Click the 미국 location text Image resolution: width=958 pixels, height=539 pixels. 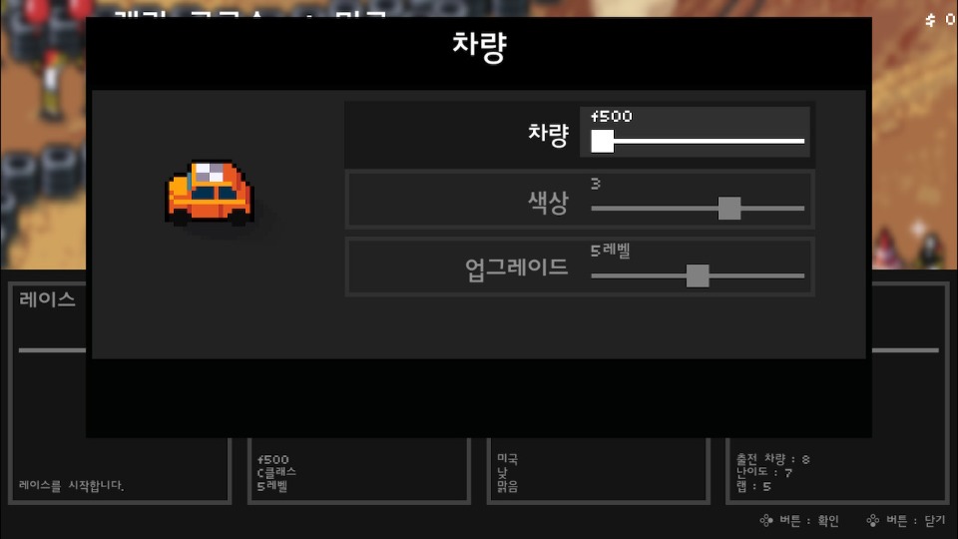(x=507, y=458)
